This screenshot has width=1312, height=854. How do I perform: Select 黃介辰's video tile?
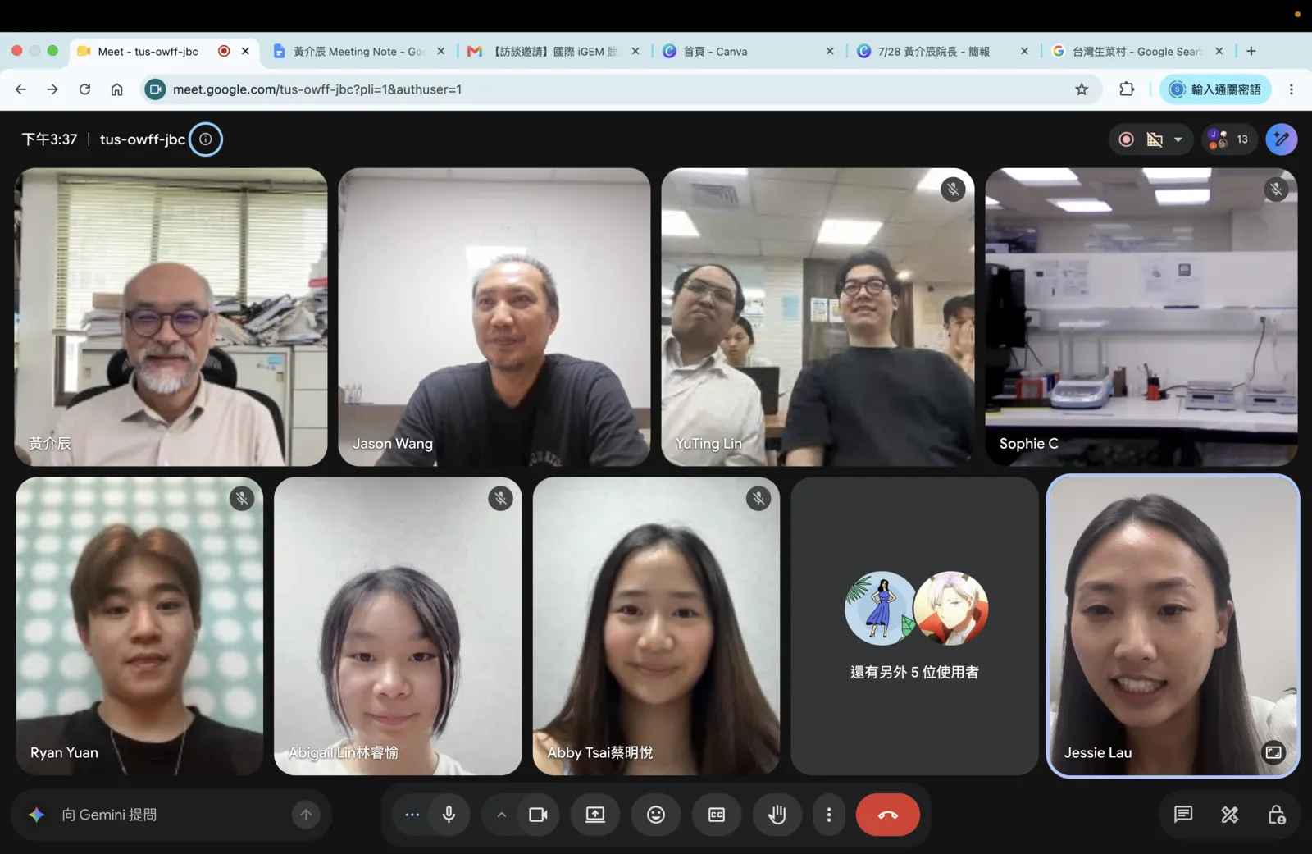[171, 317]
